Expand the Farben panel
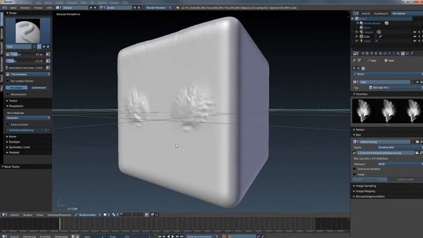 click(359, 130)
